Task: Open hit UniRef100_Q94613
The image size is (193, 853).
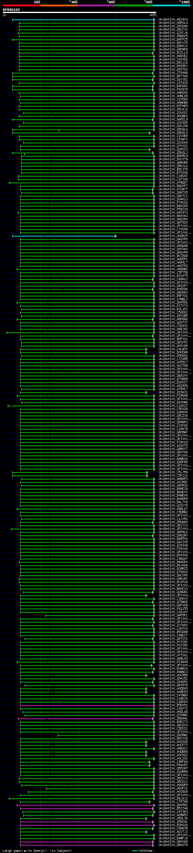Action: pyautogui.click(x=173, y=199)
